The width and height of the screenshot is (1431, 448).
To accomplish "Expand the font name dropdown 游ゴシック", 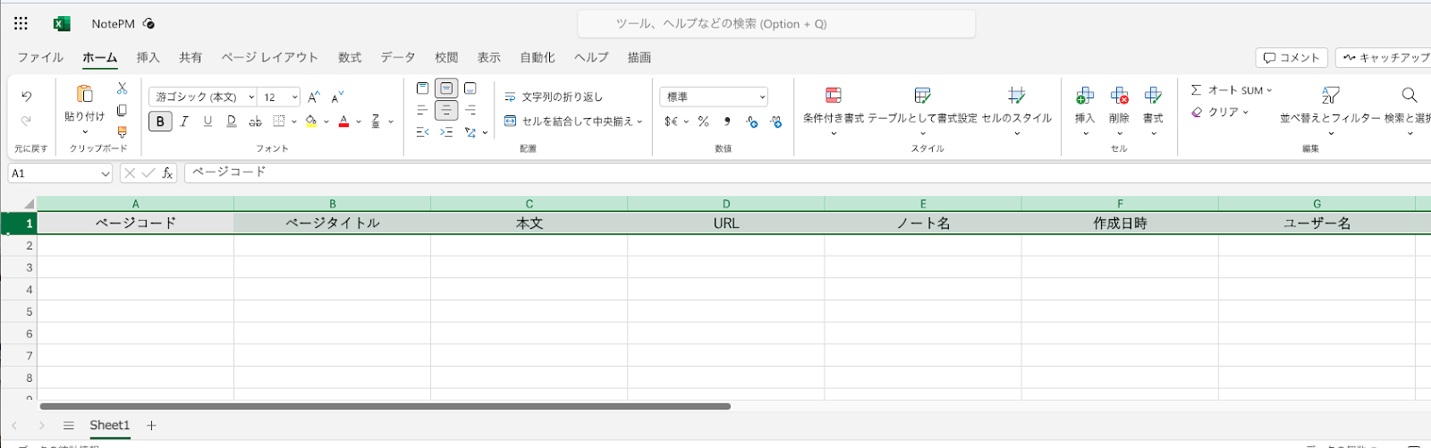I will [x=251, y=97].
